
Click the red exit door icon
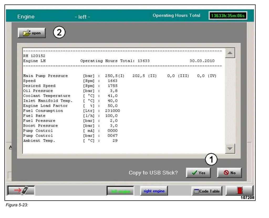pyautogui.click(x=240, y=190)
